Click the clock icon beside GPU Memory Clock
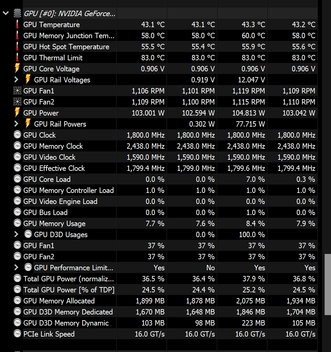The image size is (331, 352). (17, 146)
